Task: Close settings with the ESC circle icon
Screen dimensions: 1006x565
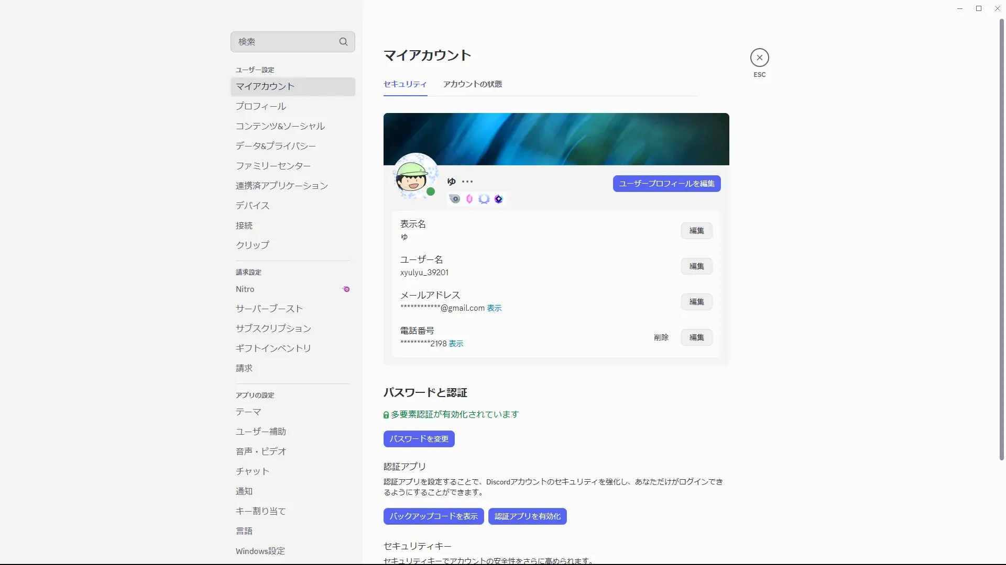Action: tap(759, 58)
